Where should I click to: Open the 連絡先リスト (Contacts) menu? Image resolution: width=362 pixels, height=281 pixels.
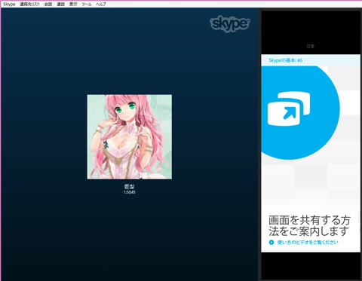(x=29, y=5)
